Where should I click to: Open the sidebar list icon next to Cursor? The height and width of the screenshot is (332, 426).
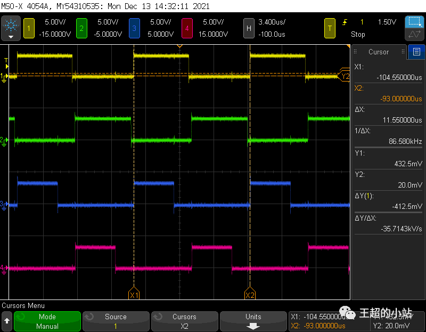click(x=416, y=52)
